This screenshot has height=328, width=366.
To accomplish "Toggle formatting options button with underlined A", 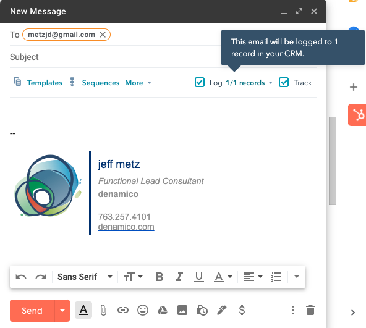I will pyautogui.click(x=83, y=310).
